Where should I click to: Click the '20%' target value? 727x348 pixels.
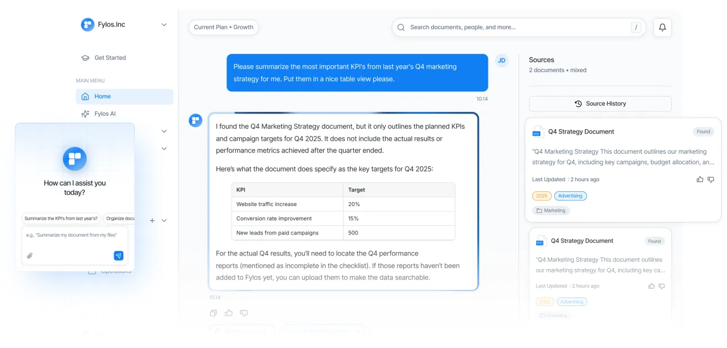pos(354,204)
